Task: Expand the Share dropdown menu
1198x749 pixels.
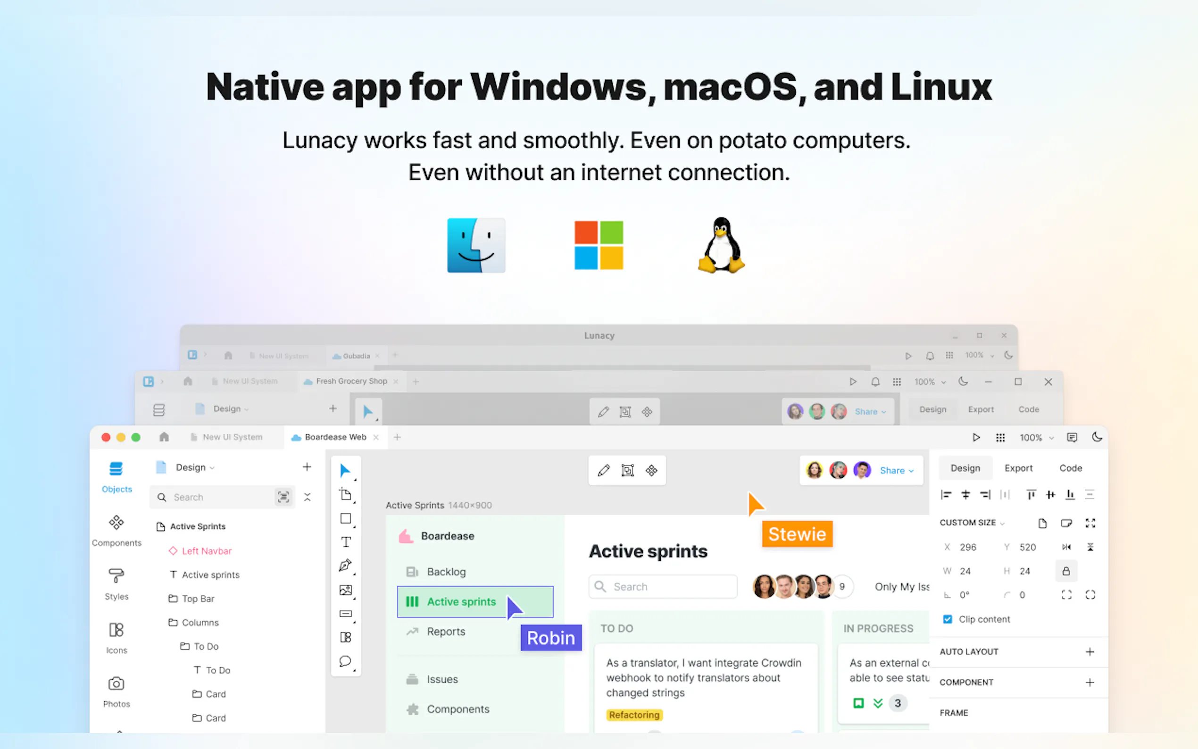Action: pyautogui.click(x=897, y=471)
